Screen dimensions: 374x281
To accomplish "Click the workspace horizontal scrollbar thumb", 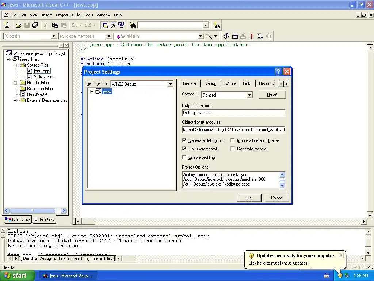I will point(33,210).
